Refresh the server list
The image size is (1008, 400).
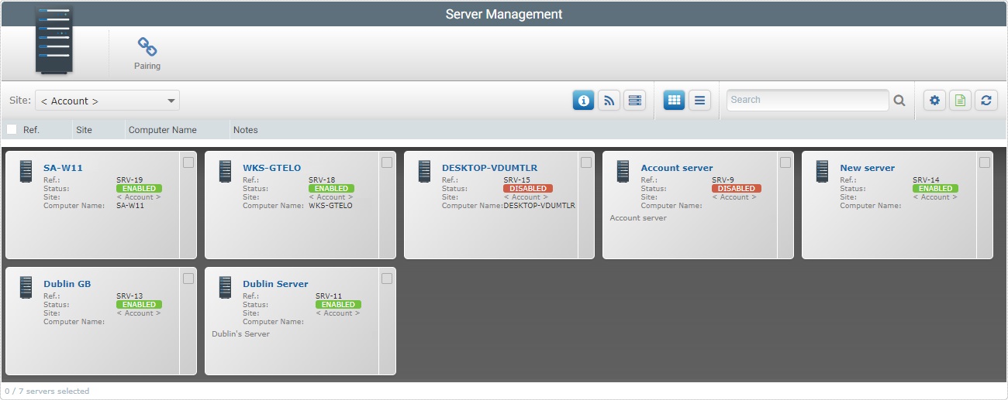click(x=986, y=100)
